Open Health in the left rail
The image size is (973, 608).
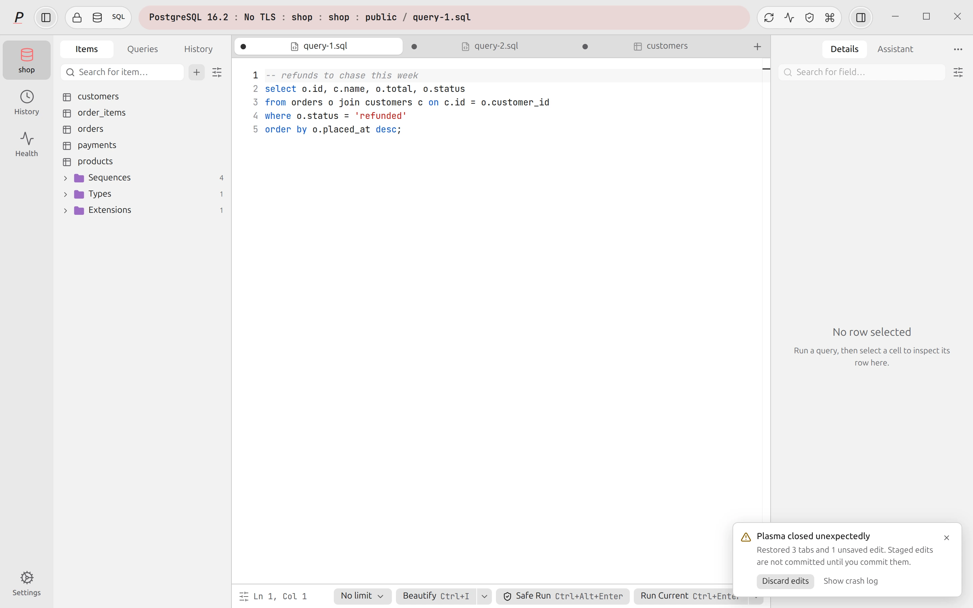(27, 144)
